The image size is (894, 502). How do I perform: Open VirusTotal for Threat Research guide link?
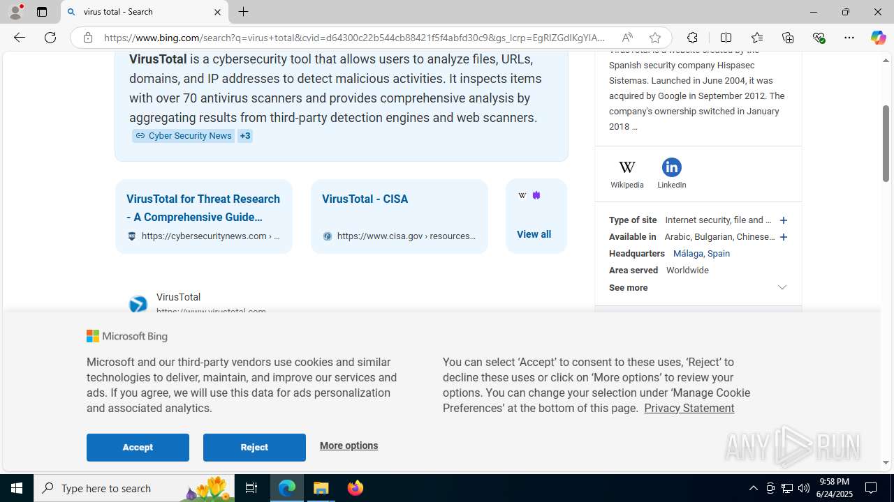click(203, 208)
